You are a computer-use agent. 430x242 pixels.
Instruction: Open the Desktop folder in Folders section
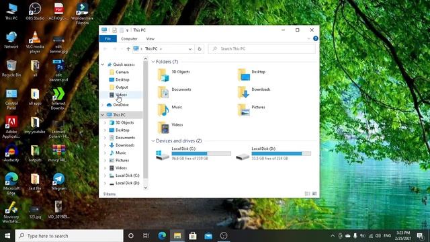[x=243, y=75]
